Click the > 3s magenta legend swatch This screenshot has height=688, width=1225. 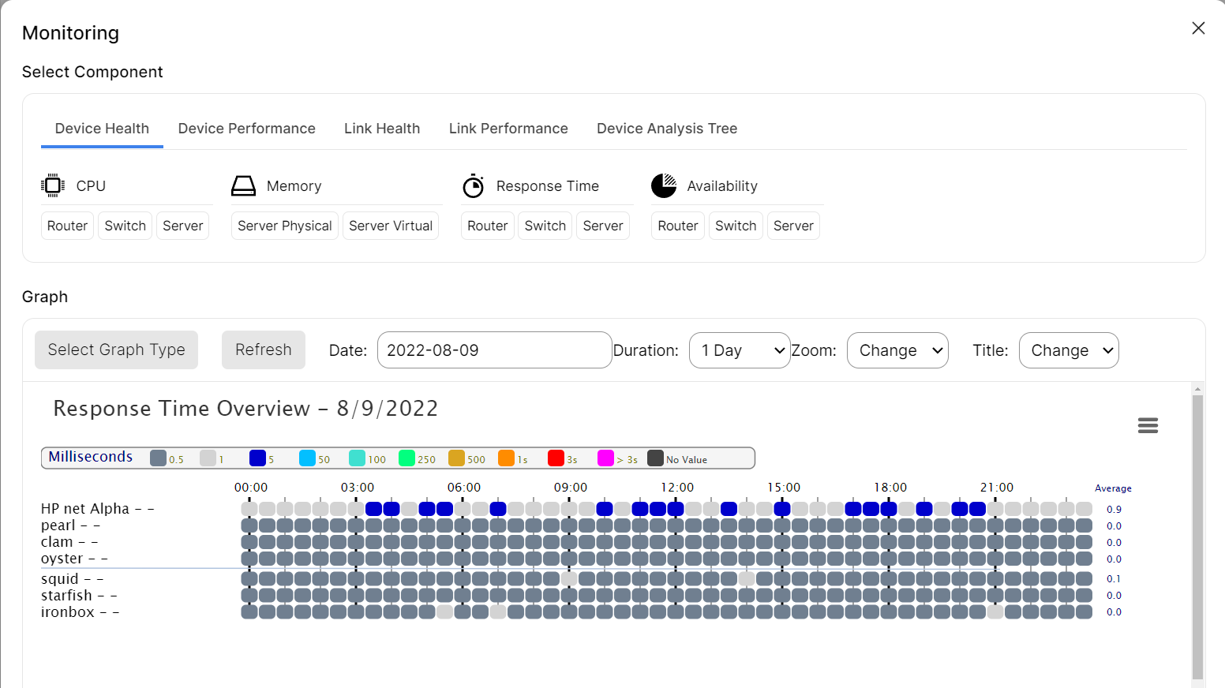coord(606,458)
